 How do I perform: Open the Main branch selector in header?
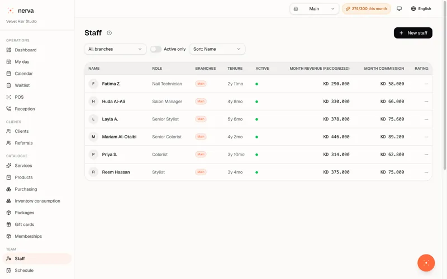pyautogui.click(x=314, y=9)
